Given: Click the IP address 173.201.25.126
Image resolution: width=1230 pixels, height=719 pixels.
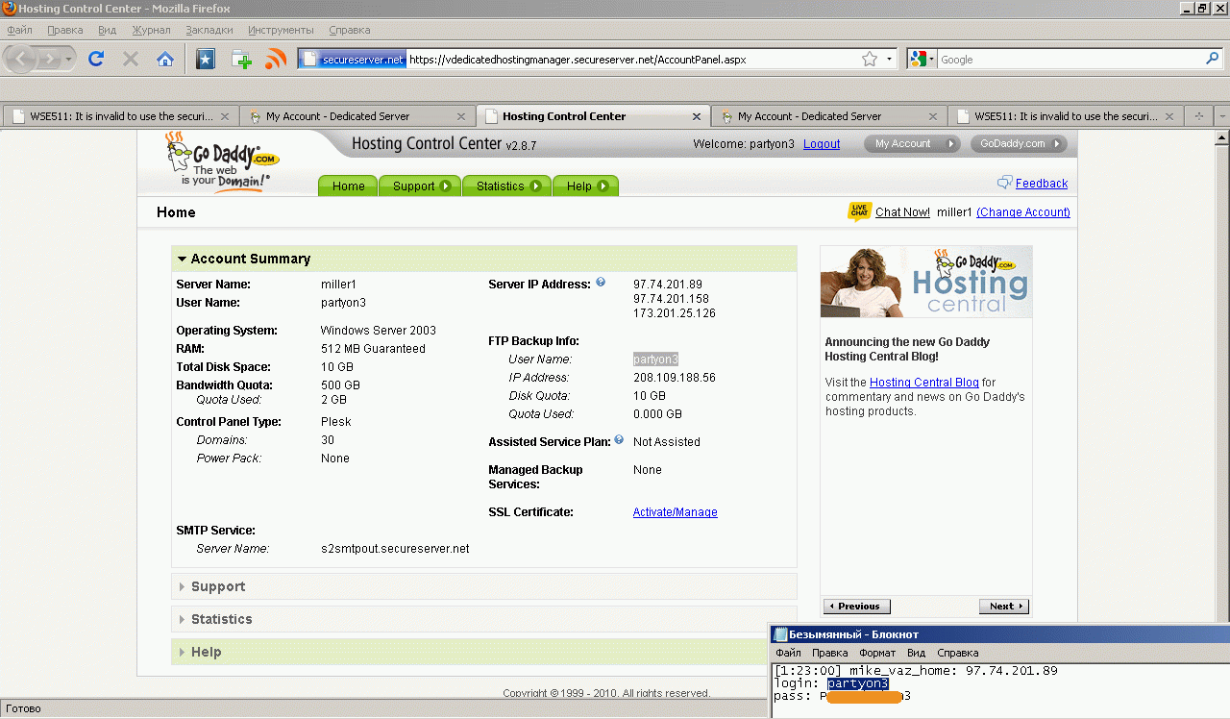Looking at the screenshot, I should pos(675,313).
